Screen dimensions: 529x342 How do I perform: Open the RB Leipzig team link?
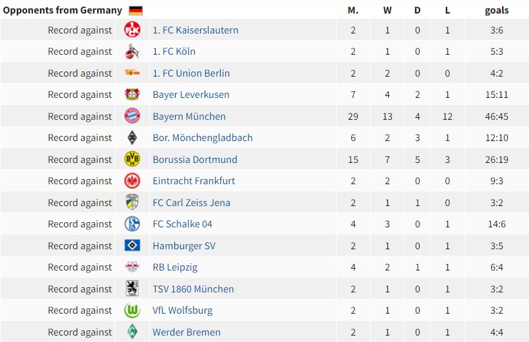click(175, 267)
